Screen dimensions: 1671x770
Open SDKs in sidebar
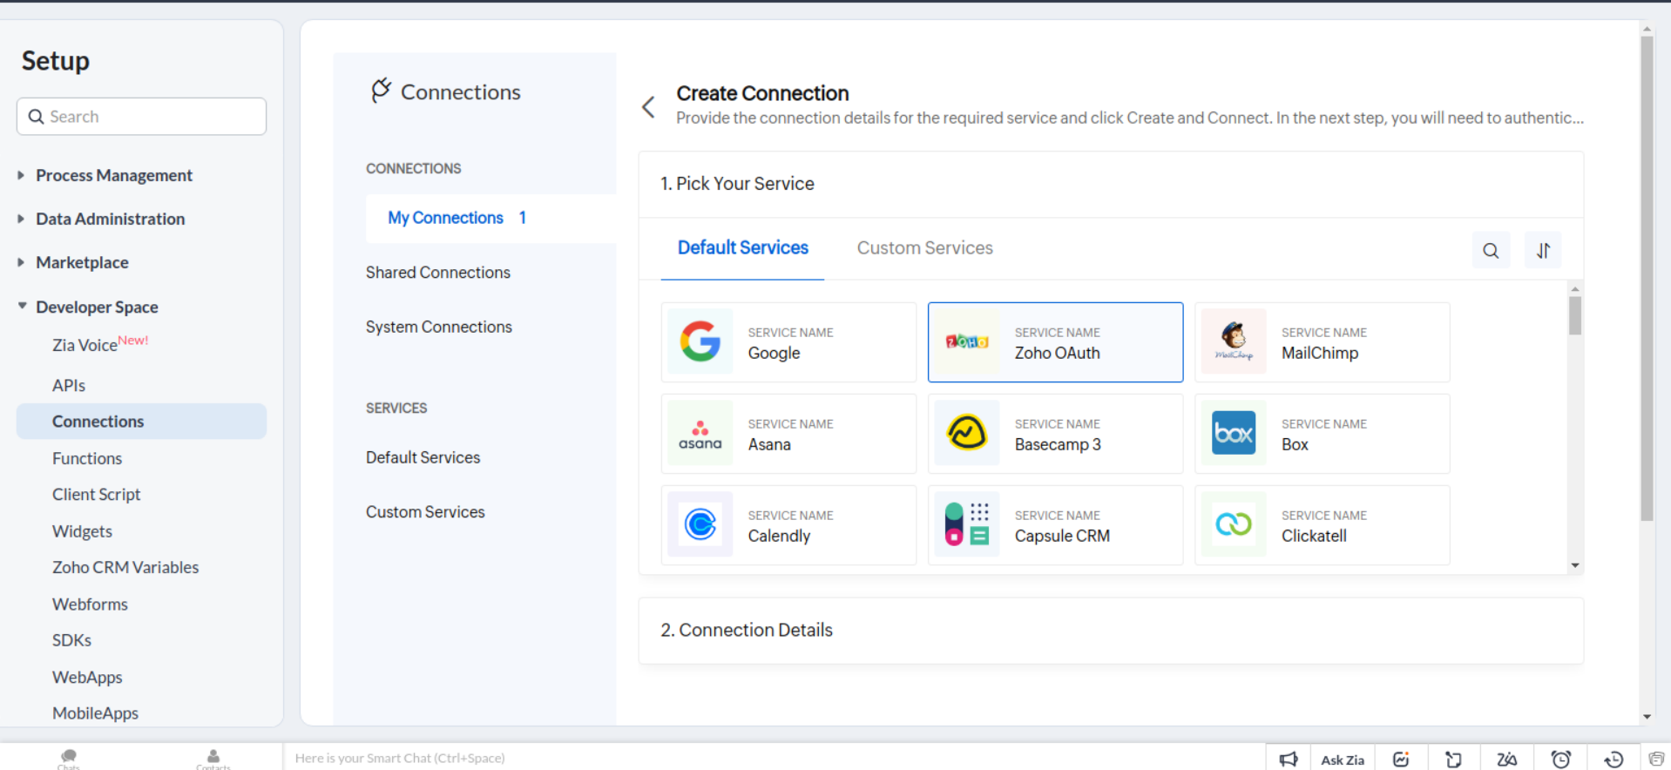(71, 640)
